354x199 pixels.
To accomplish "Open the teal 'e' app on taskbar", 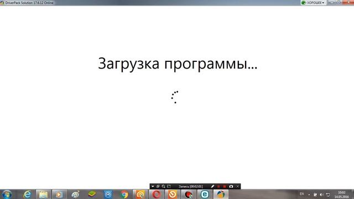I will (205, 194).
